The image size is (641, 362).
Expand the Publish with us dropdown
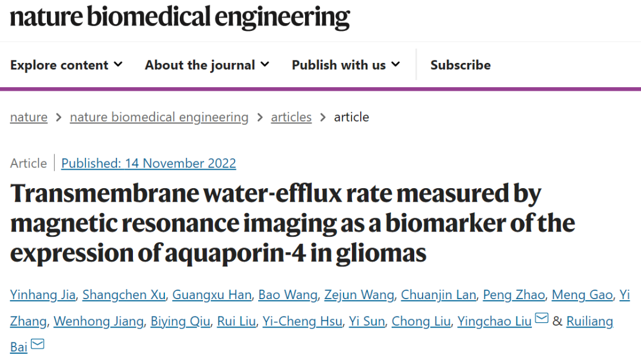coord(345,65)
